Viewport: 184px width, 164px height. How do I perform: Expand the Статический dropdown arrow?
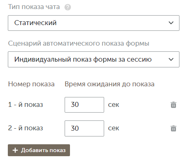click(171, 23)
